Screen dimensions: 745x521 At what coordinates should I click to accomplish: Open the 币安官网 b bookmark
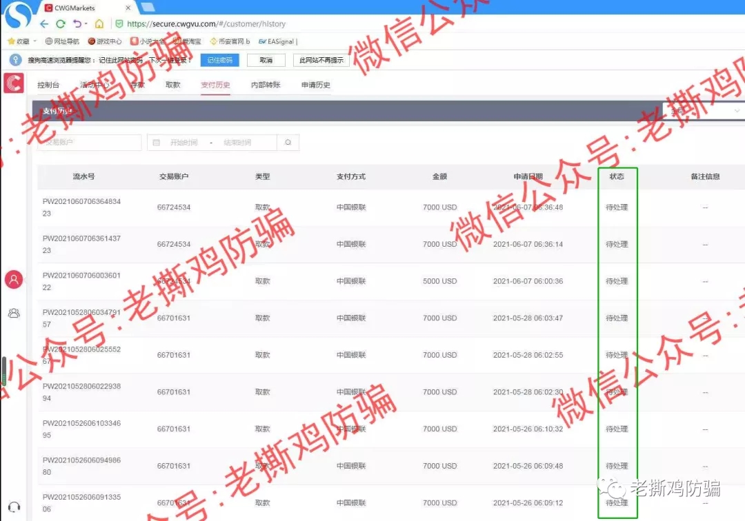point(230,41)
